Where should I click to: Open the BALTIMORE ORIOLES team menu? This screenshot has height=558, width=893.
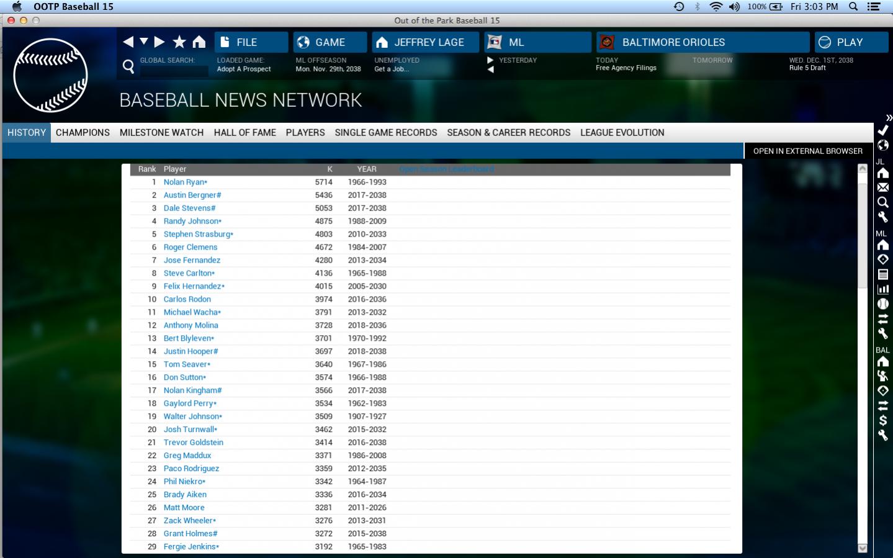click(x=702, y=42)
